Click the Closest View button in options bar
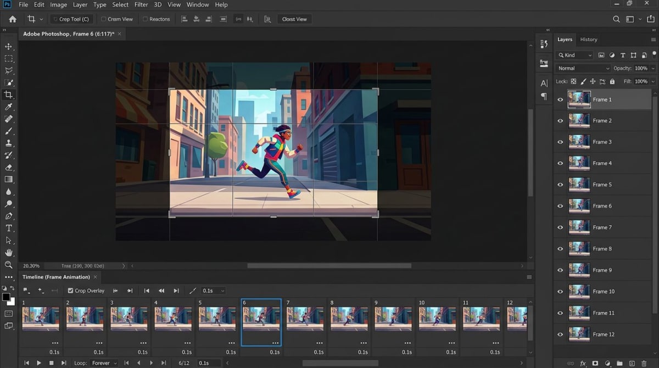659x368 pixels. tap(294, 19)
